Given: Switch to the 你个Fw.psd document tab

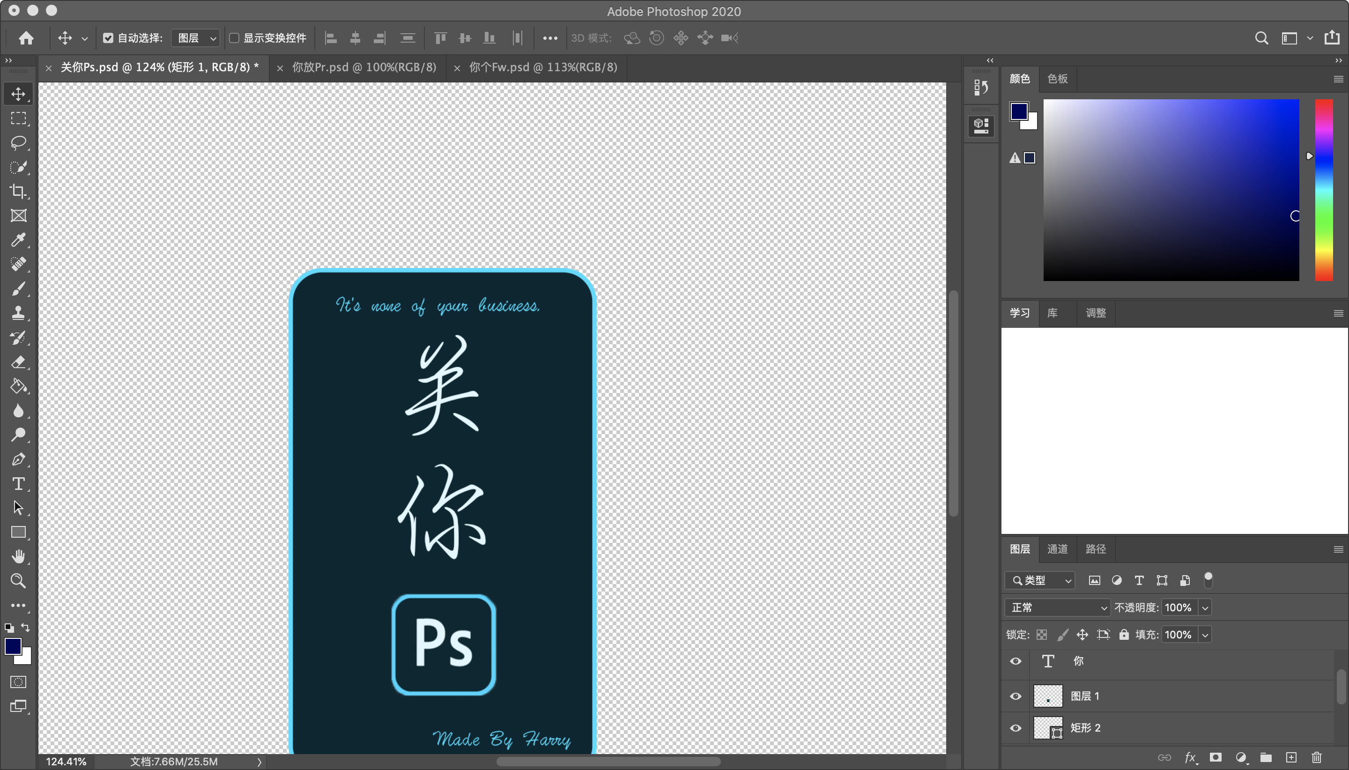Looking at the screenshot, I should coord(544,67).
